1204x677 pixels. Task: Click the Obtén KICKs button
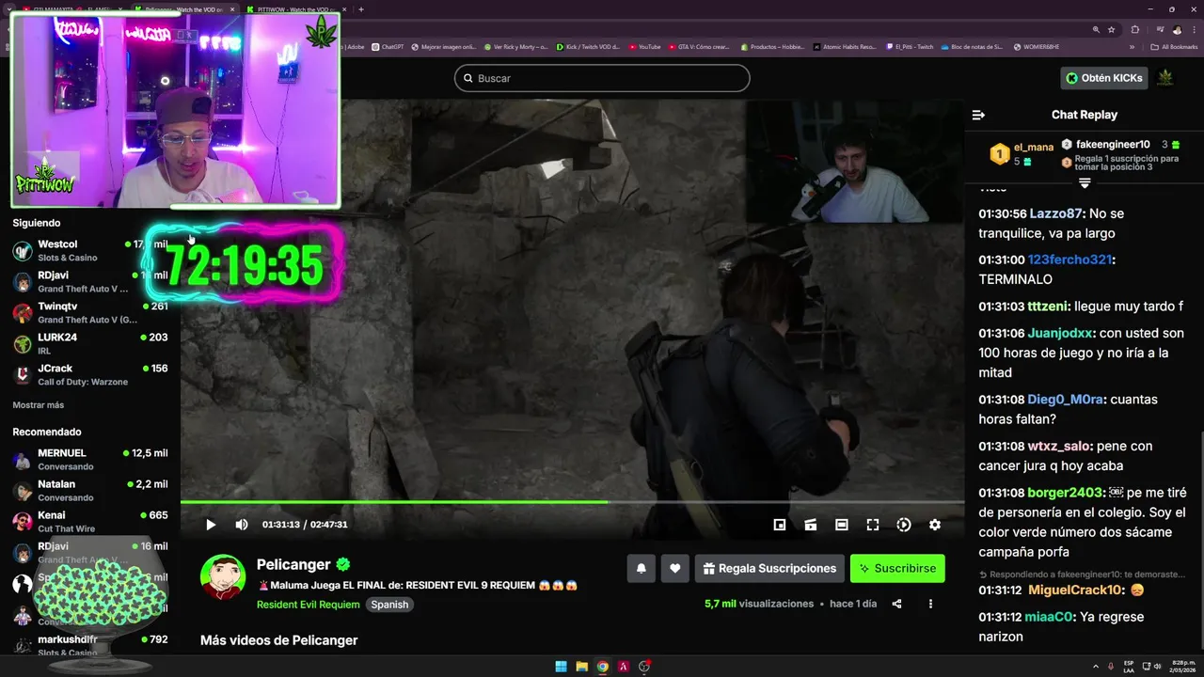point(1104,78)
